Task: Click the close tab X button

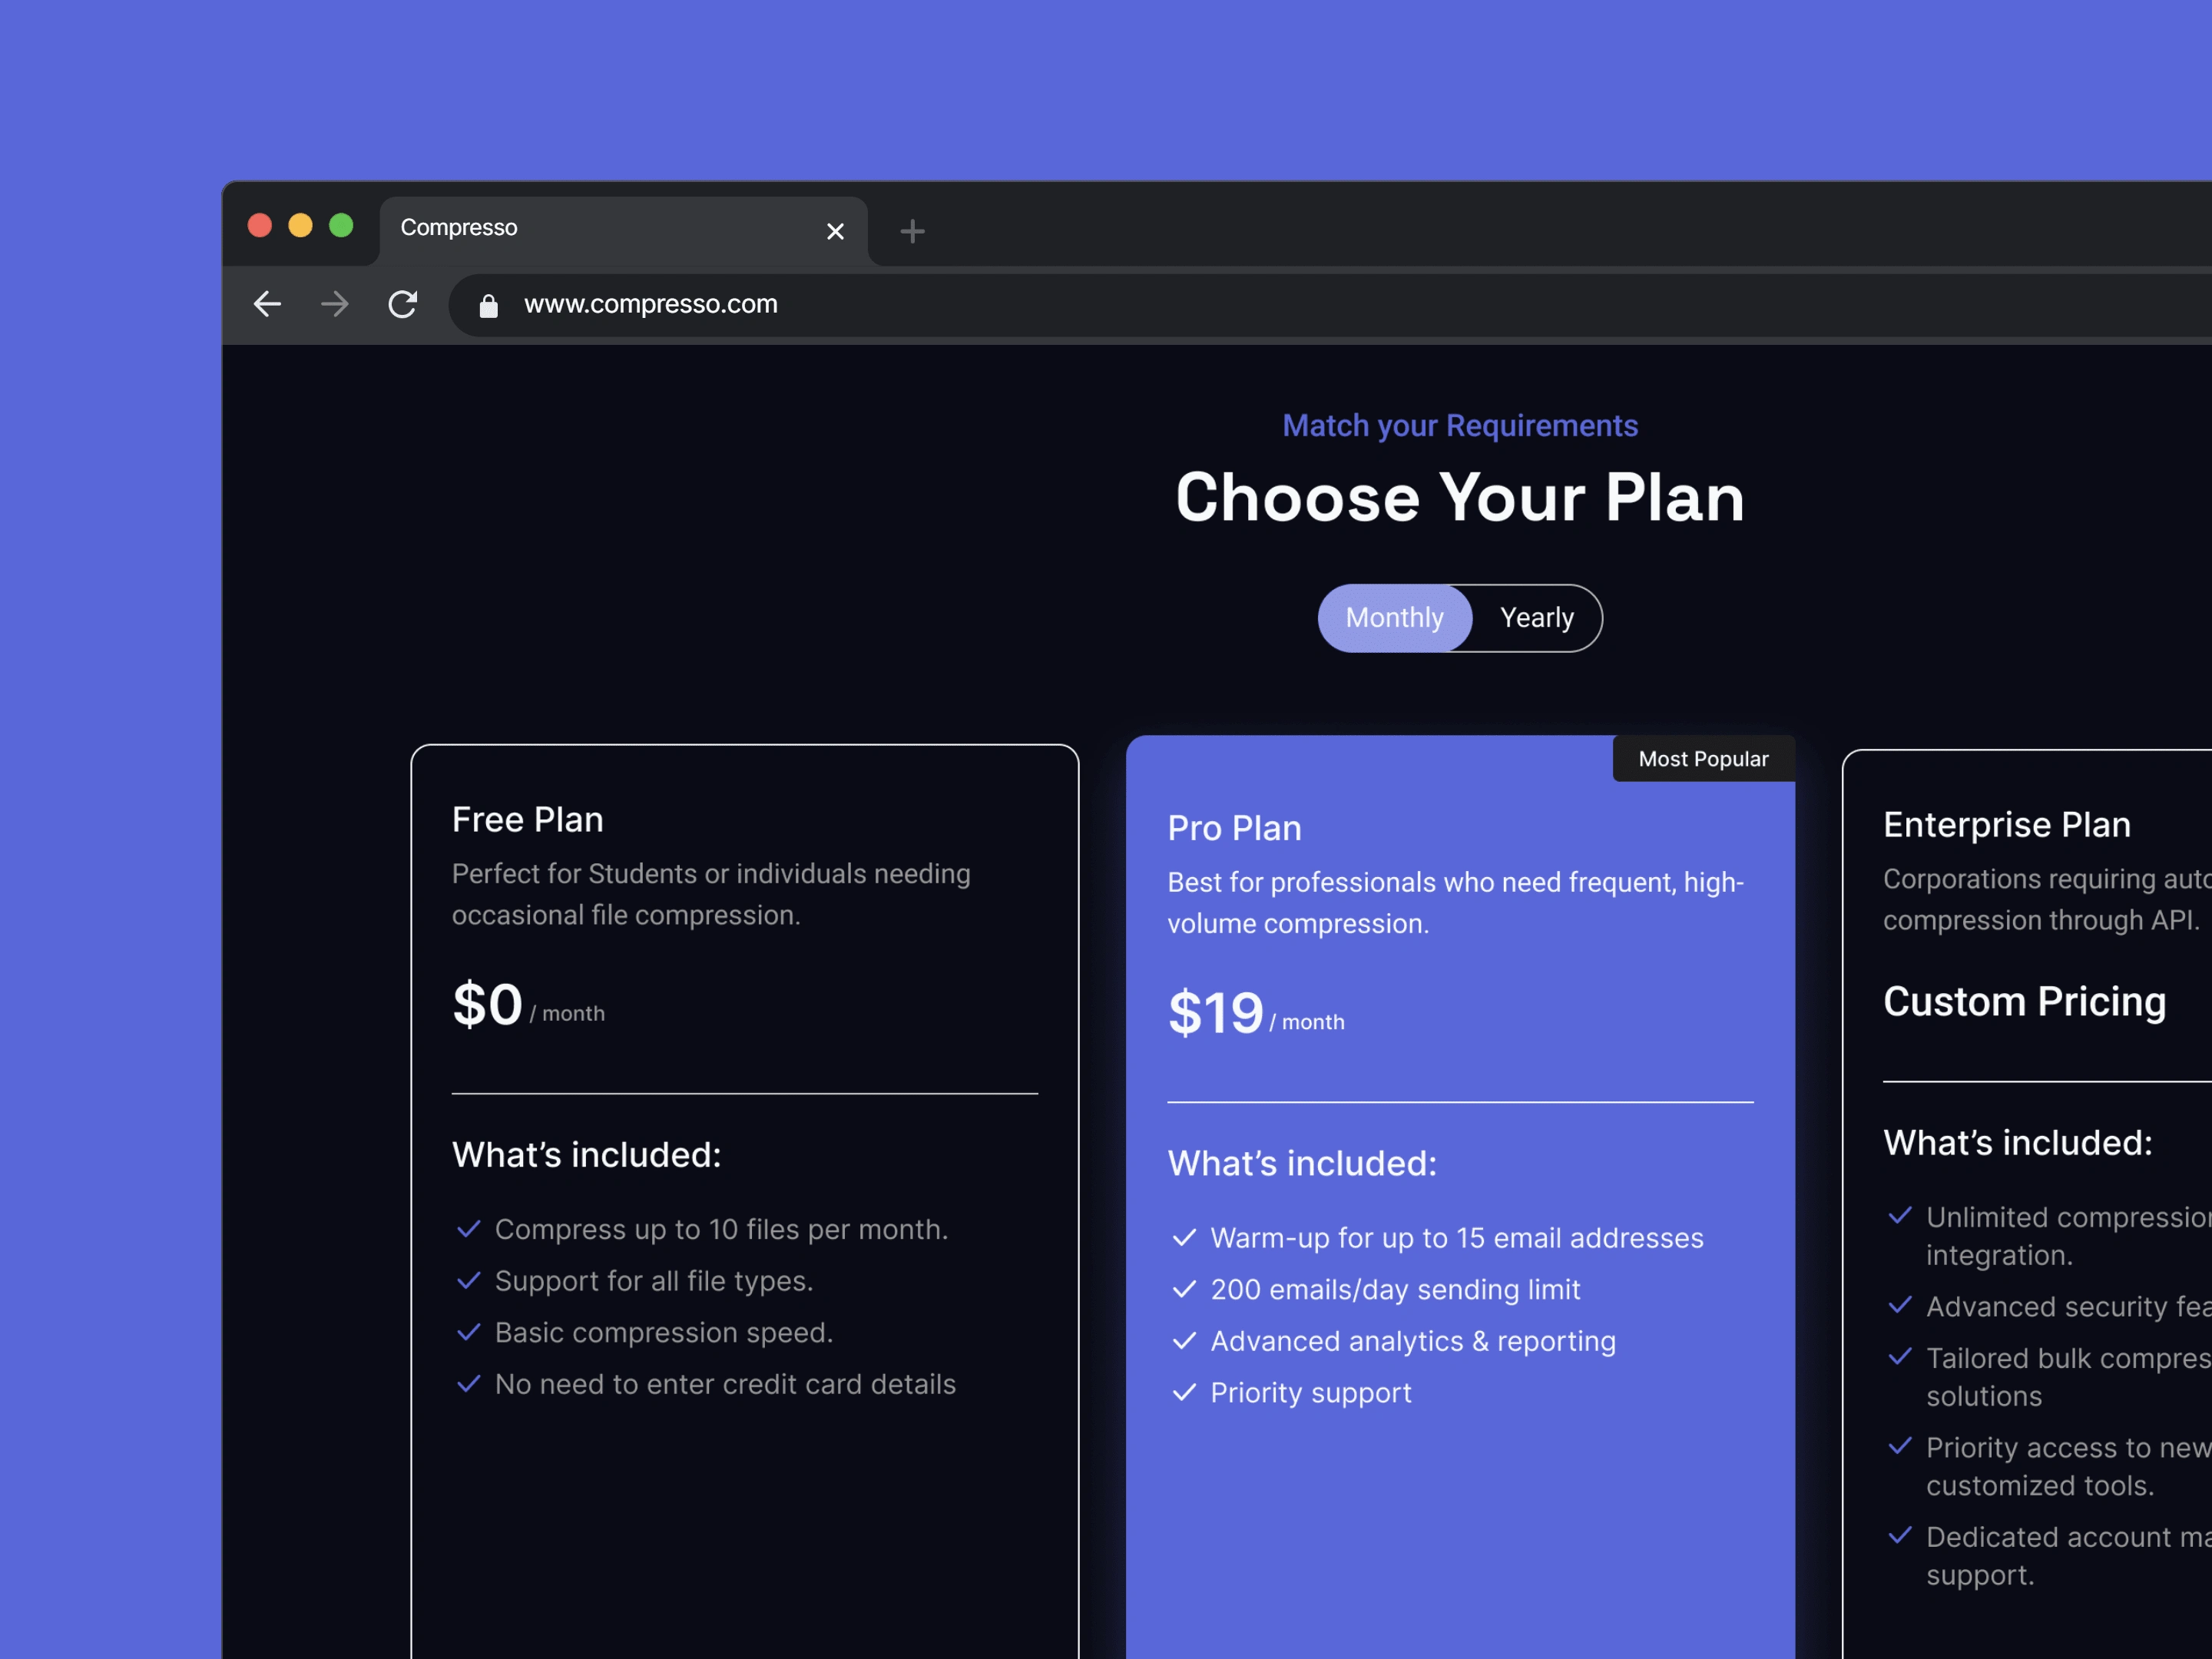Action: coord(834,228)
